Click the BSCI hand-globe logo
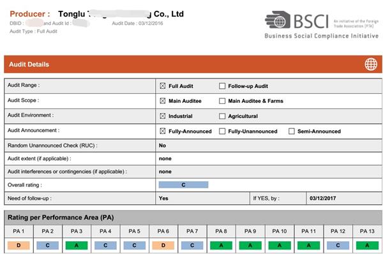Viewport: 383px width, 254px height. (x=278, y=20)
